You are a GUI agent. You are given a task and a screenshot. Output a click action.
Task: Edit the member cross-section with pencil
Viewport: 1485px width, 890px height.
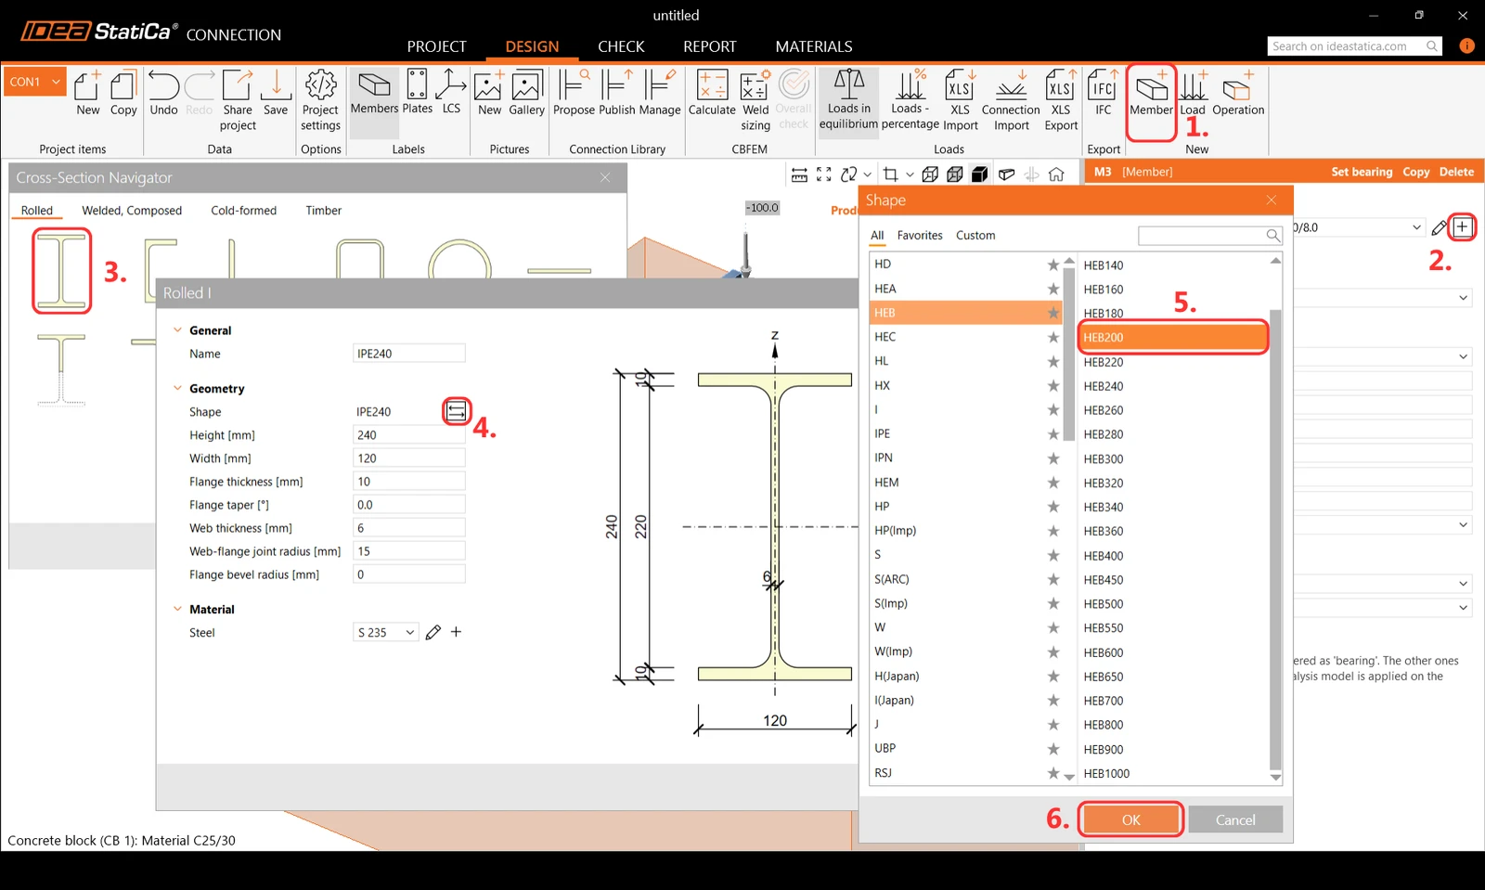(x=1439, y=227)
